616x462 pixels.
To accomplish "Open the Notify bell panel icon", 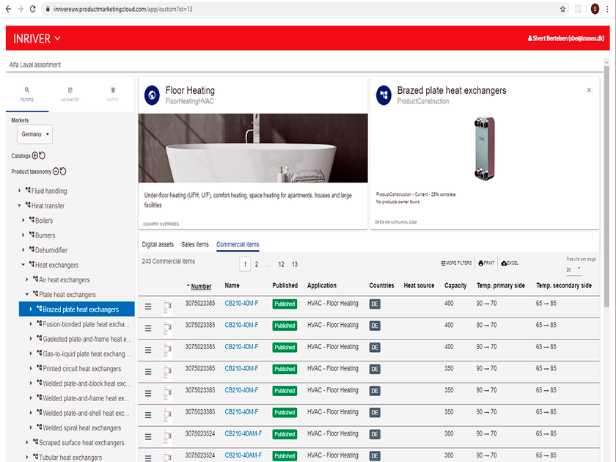I will pos(113,90).
